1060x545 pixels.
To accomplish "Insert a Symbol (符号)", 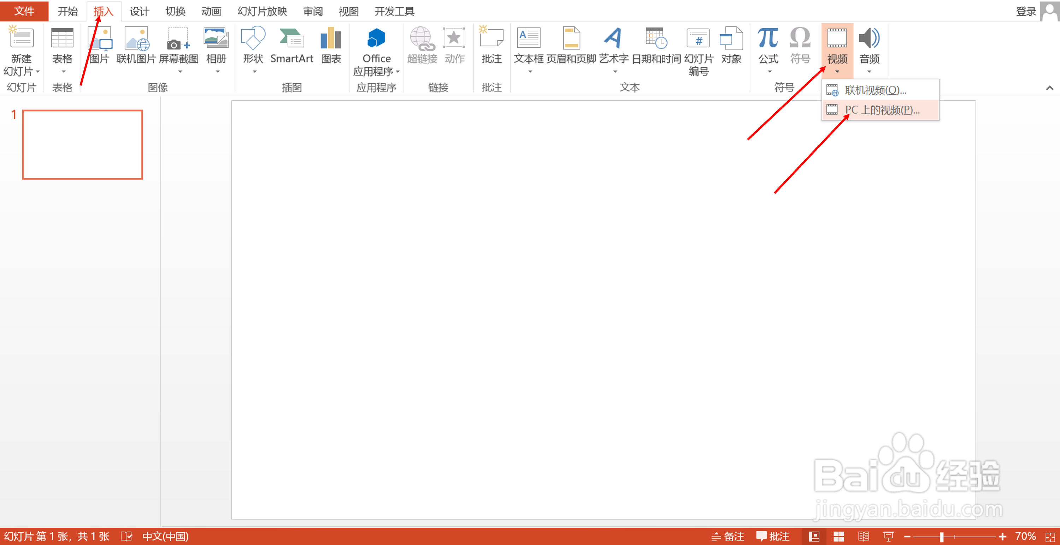I will [800, 45].
